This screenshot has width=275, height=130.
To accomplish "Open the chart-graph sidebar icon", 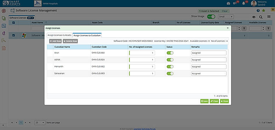I will pyautogui.click(x=4, y=41).
